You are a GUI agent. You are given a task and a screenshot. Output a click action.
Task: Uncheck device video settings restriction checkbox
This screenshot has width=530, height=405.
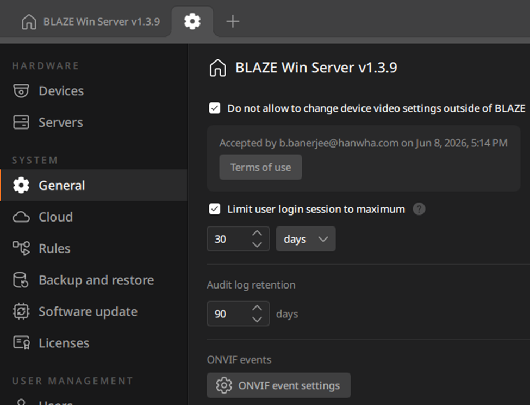click(215, 108)
